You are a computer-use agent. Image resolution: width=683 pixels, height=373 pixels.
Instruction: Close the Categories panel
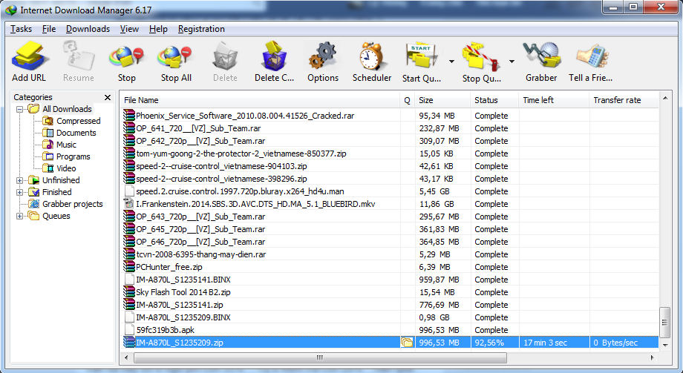coord(107,97)
